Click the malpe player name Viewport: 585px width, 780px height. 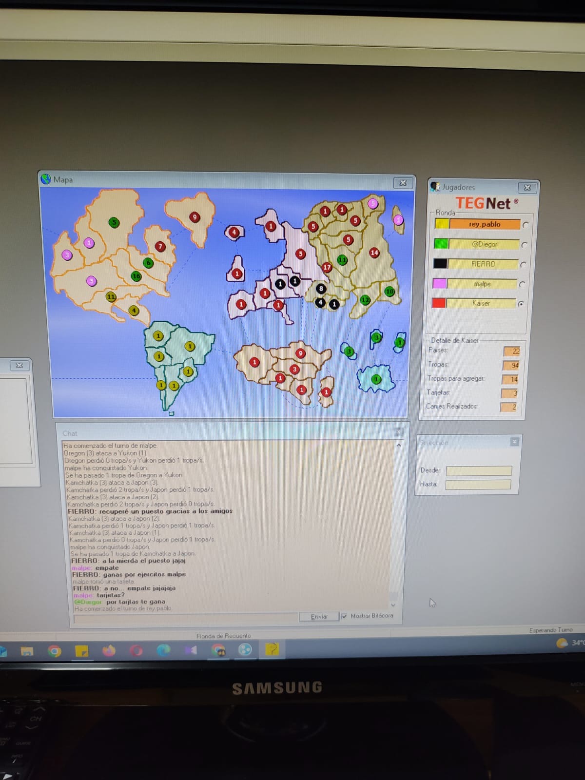(x=482, y=284)
